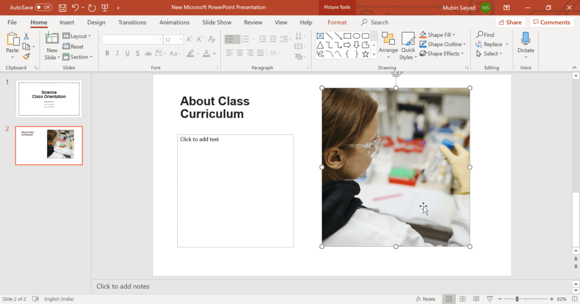Toggle AutoSave switch on
580x304 pixels.
43,7
